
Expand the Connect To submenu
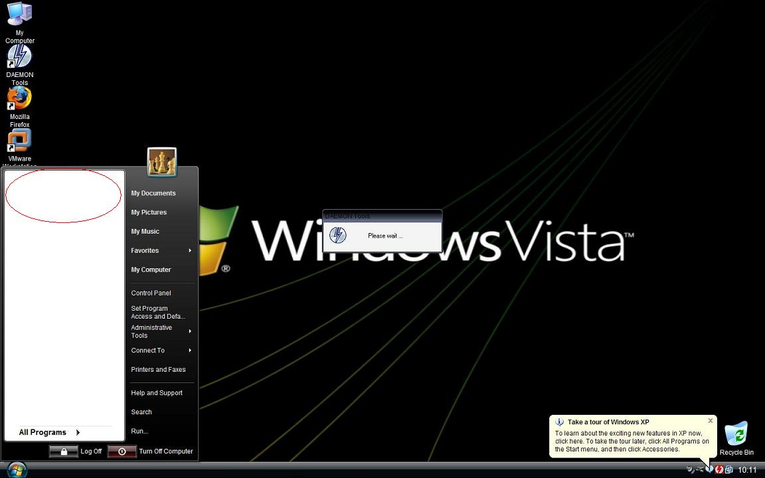tap(161, 351)
